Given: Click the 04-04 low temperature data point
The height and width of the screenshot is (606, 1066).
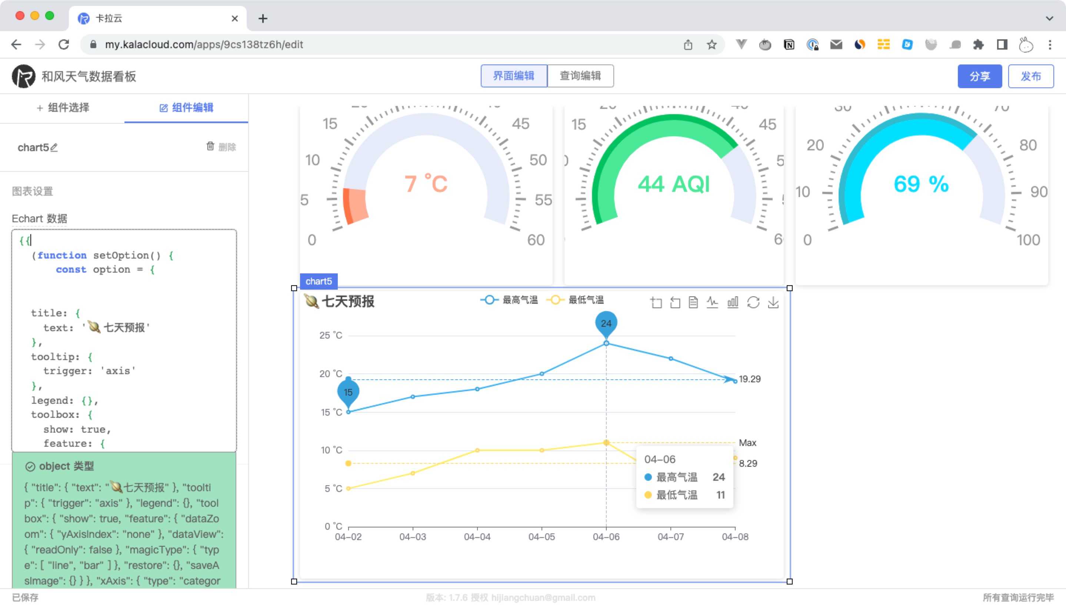Looking at the screenshot, I should 477,450.
